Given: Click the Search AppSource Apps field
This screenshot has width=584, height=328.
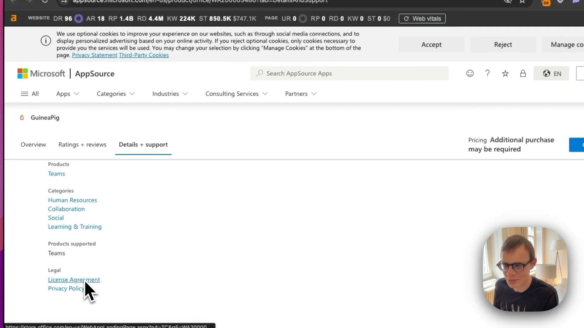Looking at the screenshot, I should (349, 73).
